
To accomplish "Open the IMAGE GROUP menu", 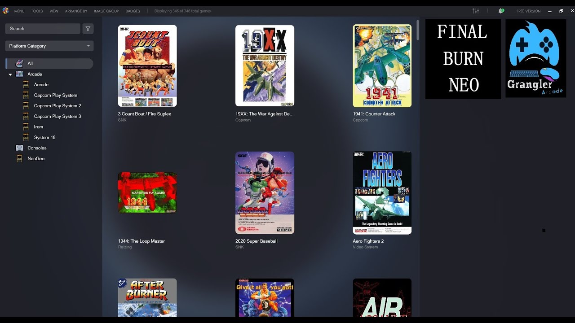I will [x=106, y=11].
